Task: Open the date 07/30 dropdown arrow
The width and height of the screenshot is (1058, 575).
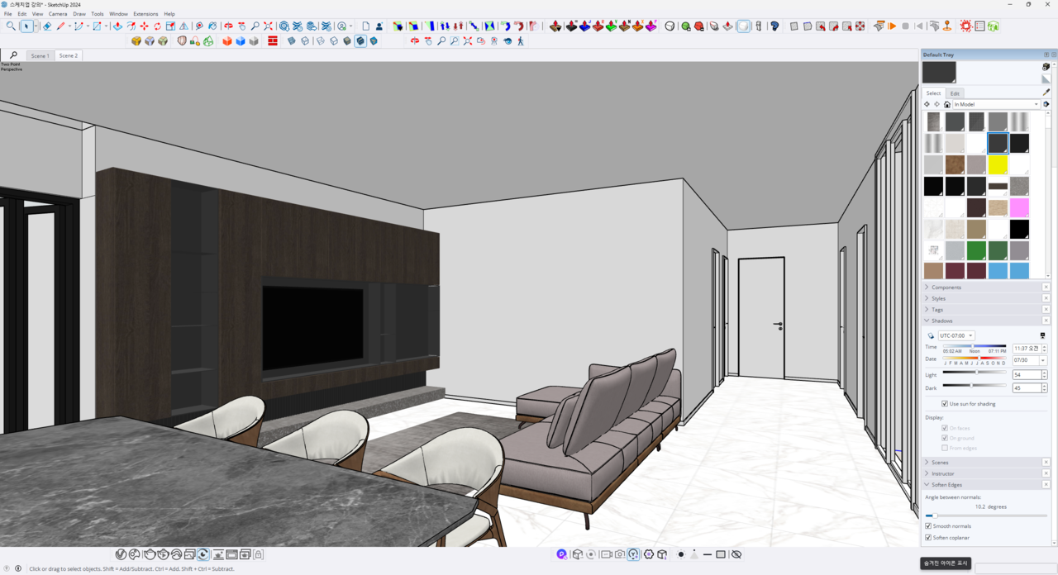Action: click(1043, 361)
